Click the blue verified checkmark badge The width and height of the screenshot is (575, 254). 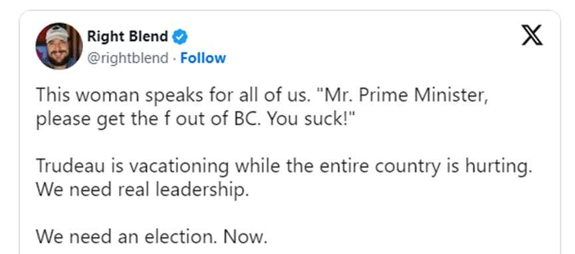click(x=180, y=36)
